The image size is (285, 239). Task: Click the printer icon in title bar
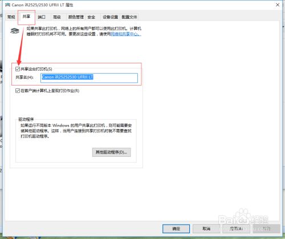7,5
